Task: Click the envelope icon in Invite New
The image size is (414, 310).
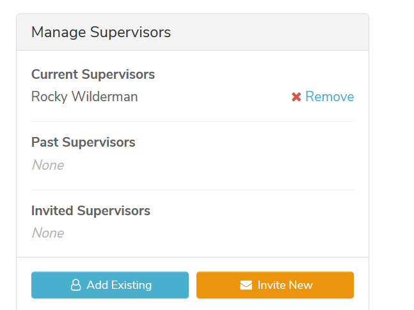Action: [246, 285]
